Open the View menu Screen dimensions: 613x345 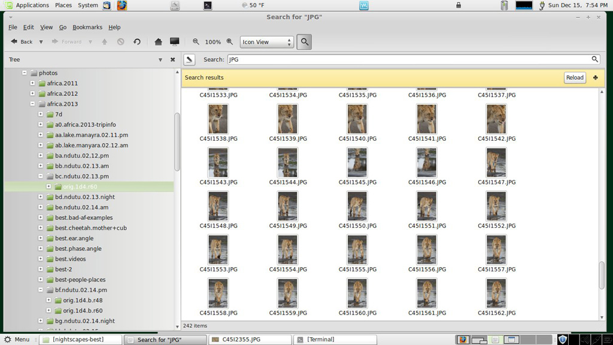46,27
